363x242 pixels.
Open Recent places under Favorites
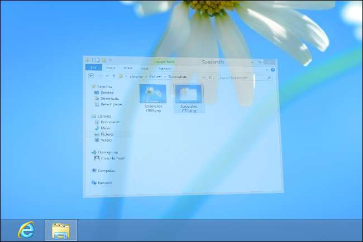[112, 104]
